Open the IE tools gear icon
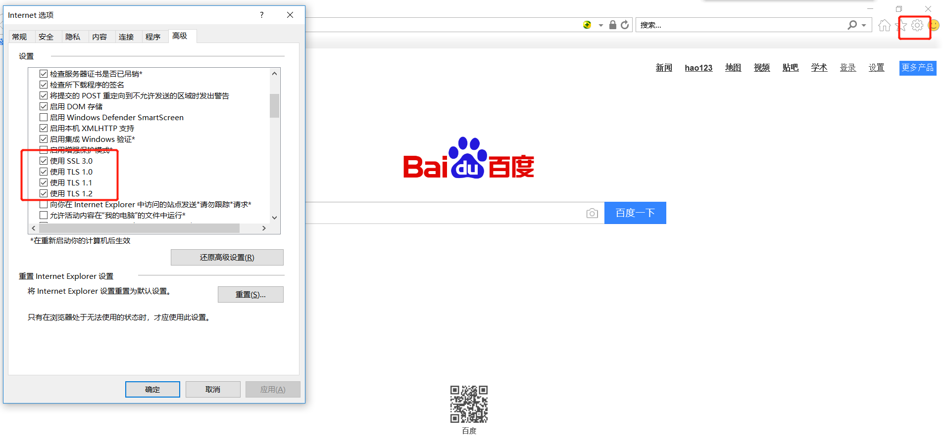Viewport: 944px width, 448px height. (917, 25)
